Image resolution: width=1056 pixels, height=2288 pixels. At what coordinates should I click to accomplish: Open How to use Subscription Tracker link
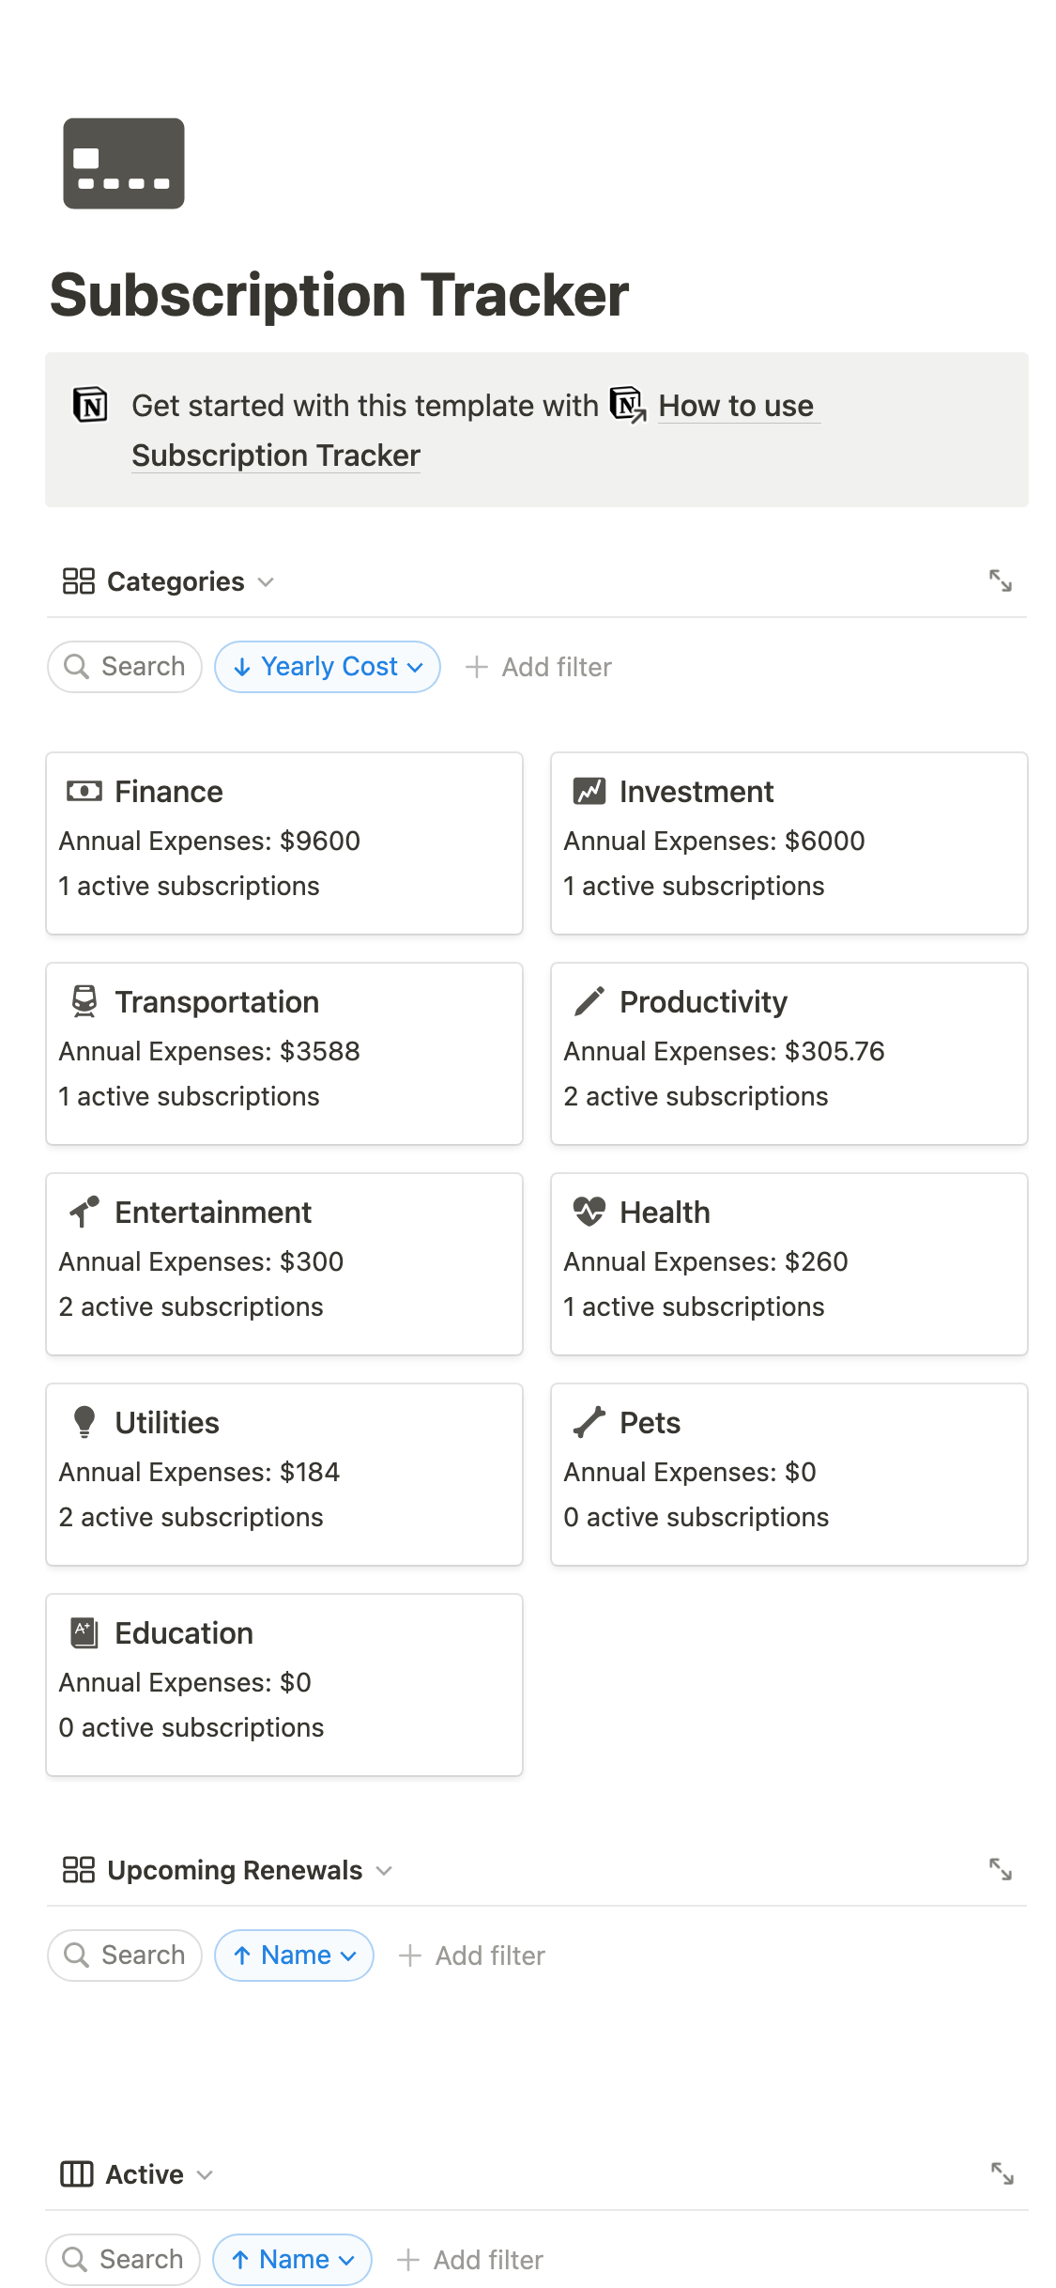point(737,406)
